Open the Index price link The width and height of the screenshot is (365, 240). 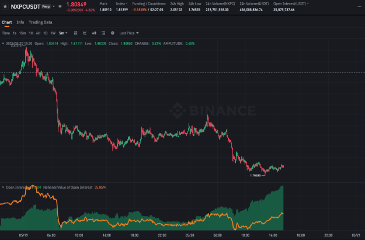[x=121, y=4]
